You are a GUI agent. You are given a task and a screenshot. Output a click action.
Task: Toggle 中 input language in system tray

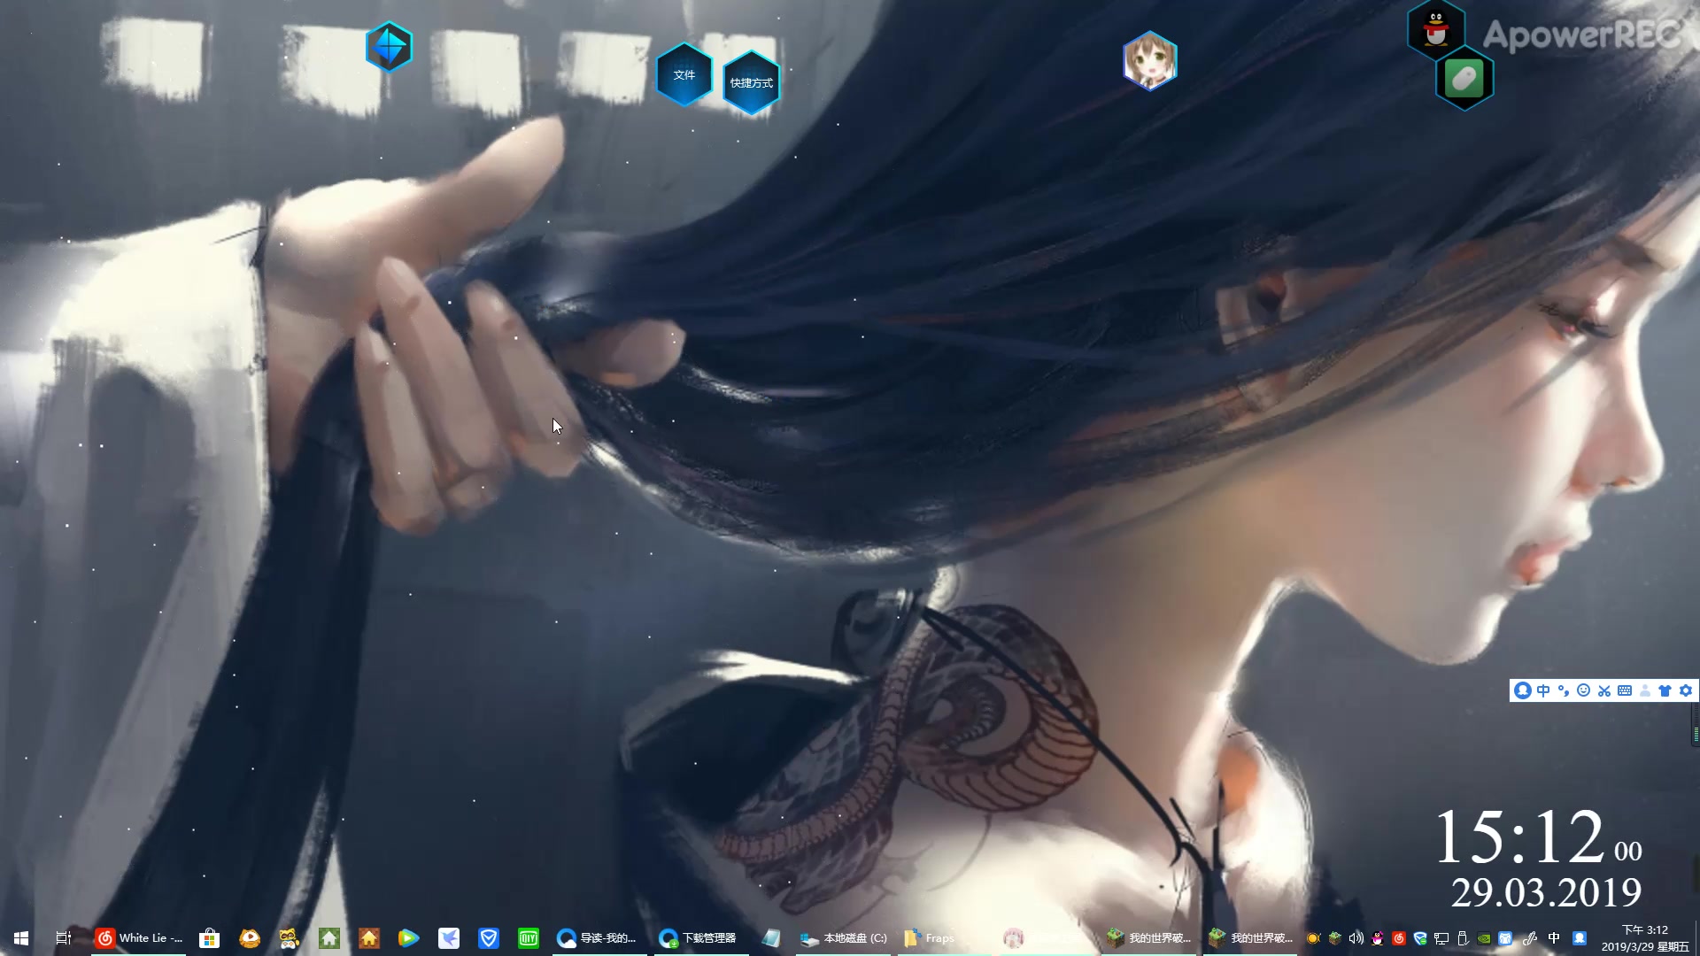(x=1554, y=938)
